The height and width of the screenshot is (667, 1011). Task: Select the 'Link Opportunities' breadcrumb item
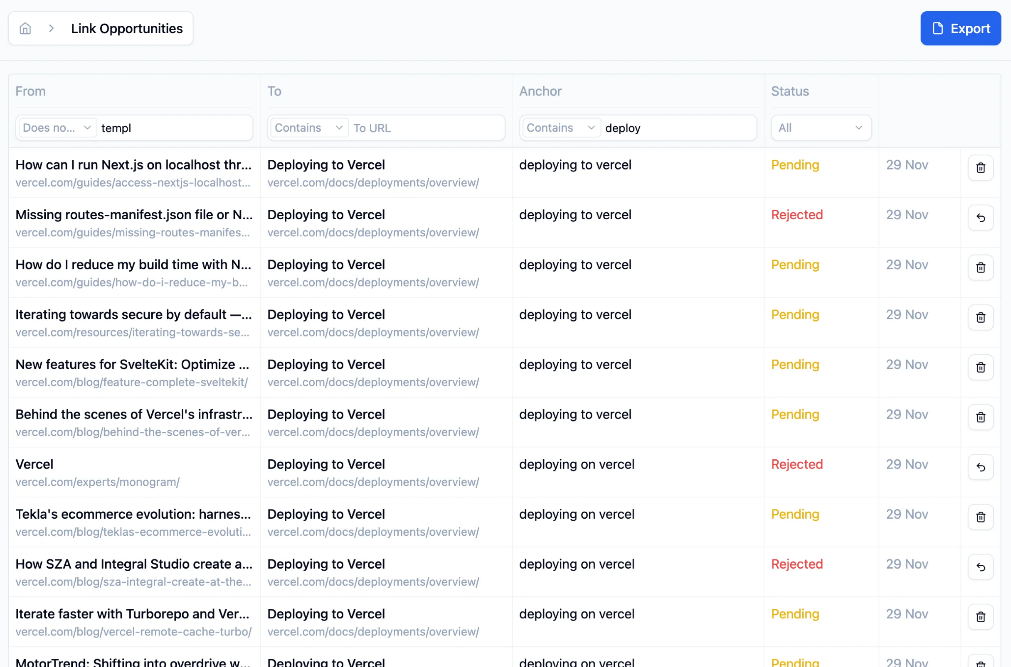tap(127, 28)
